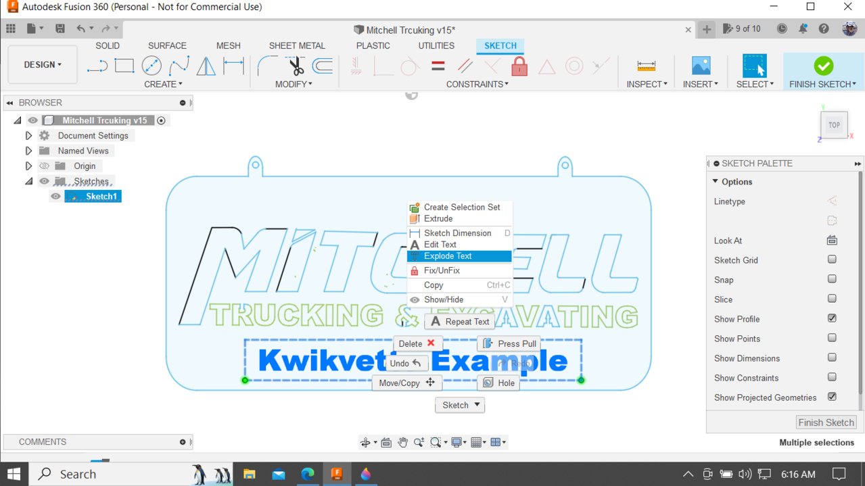Enable the Snap checkbox
The image size is (865, 486).
coord(832,279)
